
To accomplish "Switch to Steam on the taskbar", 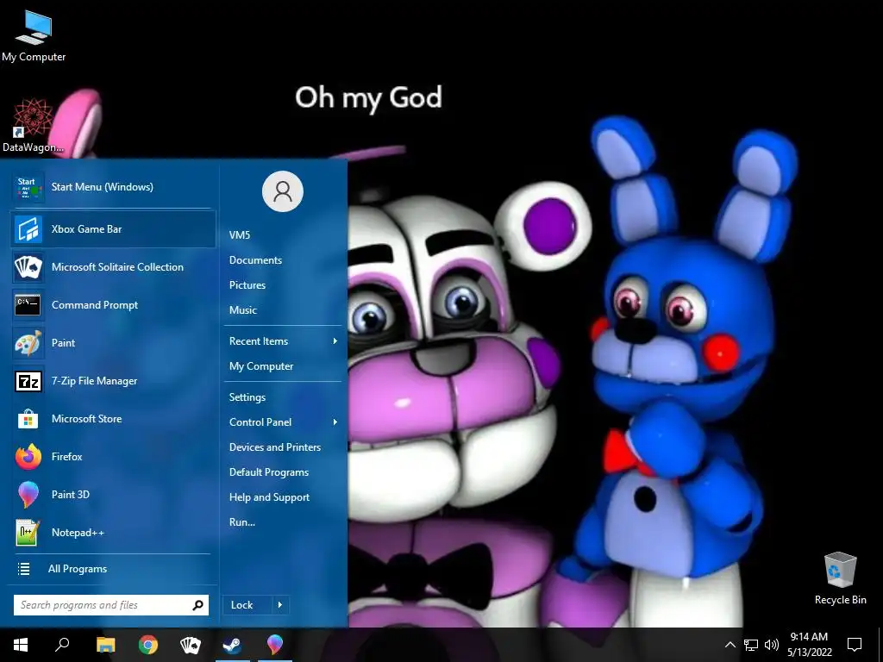I will [233, 645].
